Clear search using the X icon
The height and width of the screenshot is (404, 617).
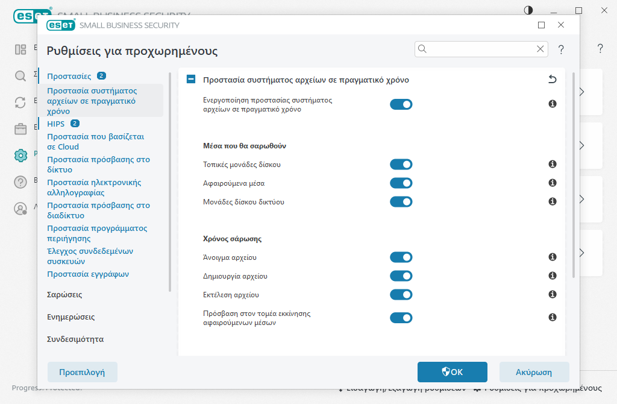540,49
